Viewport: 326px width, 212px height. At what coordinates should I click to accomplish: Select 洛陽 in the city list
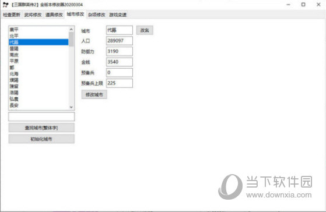(38, 93)
